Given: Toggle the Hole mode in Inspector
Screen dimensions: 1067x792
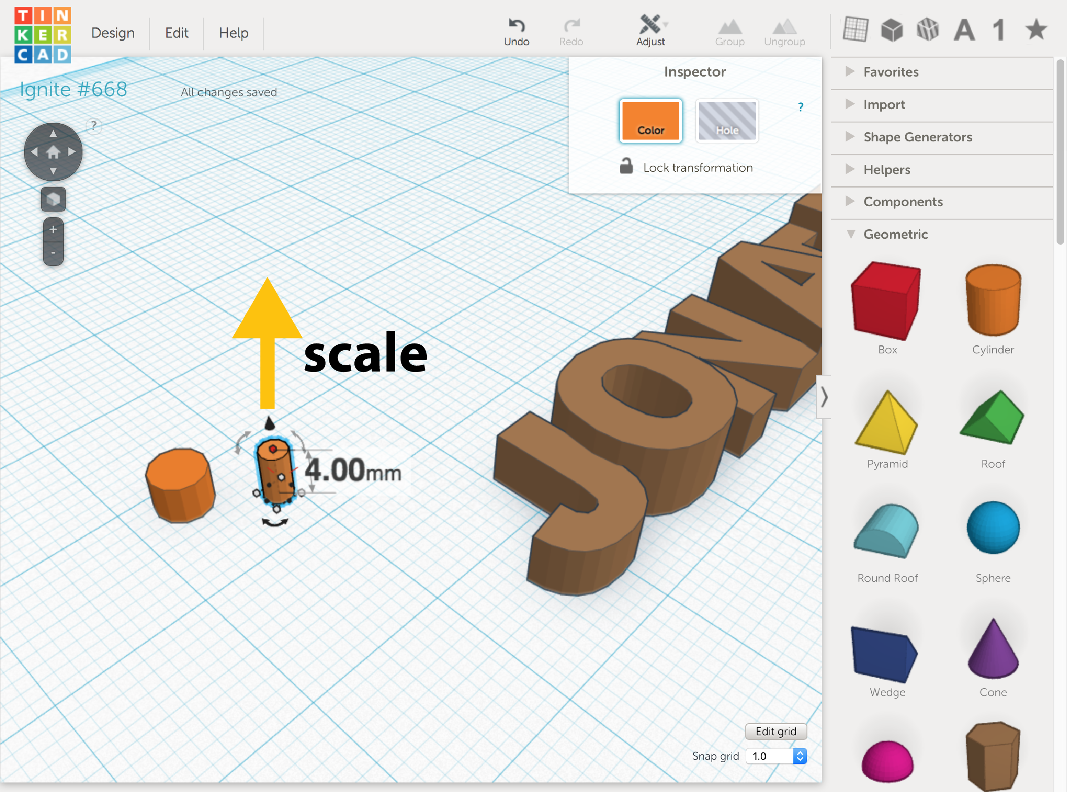Looking at the screenshot, I should point(727,121).
